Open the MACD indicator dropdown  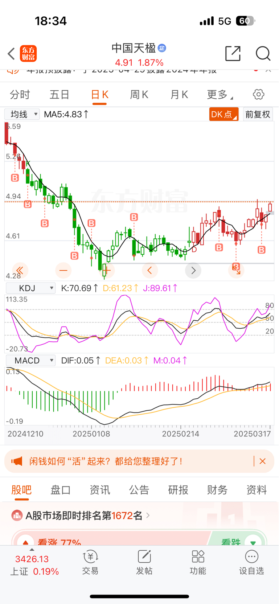point(31,360)
